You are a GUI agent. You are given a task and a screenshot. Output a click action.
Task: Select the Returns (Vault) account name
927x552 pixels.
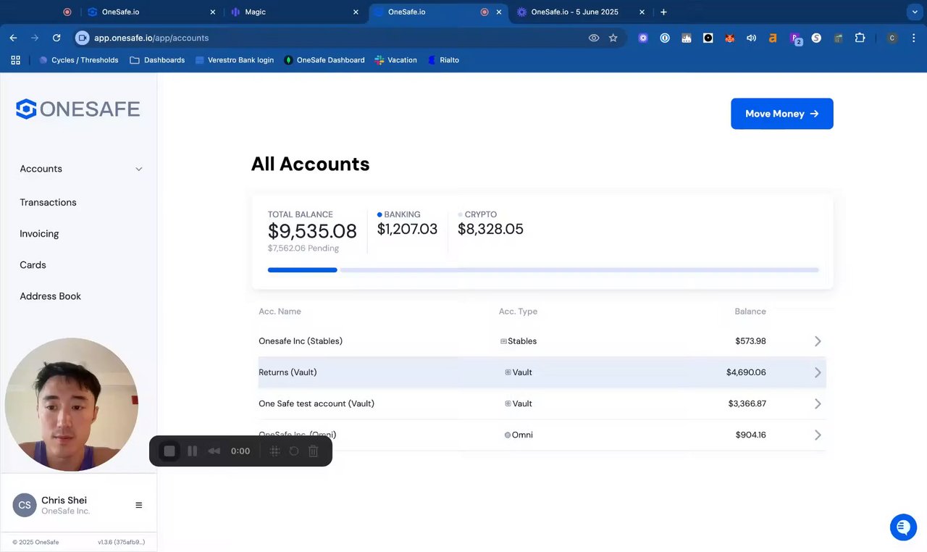tap(288, 372)
